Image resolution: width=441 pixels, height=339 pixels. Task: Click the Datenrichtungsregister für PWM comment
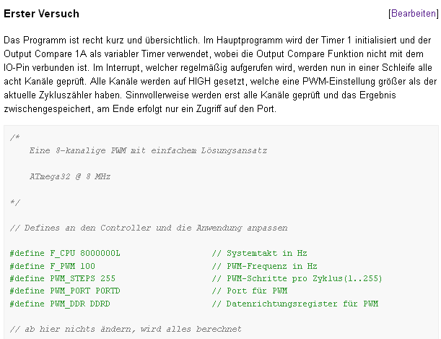point(295,304)
